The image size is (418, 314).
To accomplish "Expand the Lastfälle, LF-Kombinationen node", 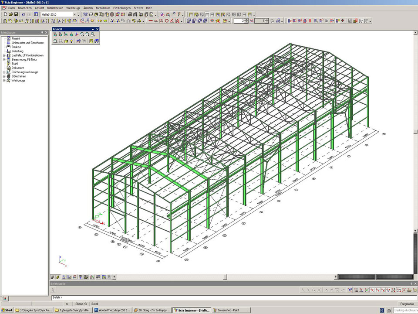I will coord(4,55).
